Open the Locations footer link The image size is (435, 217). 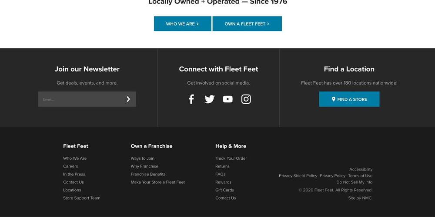[x=72, y=190]
